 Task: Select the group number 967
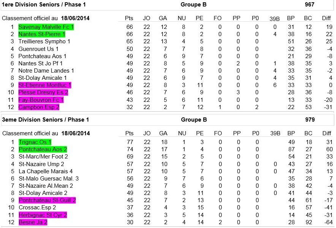(x=310, y=5)
